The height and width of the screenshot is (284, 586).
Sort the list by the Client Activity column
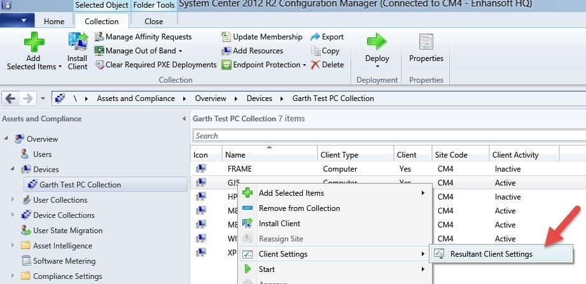coord(524,155)
